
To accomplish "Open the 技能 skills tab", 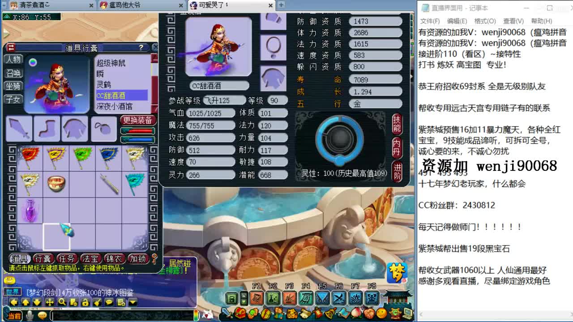I will tap(397, 124).
